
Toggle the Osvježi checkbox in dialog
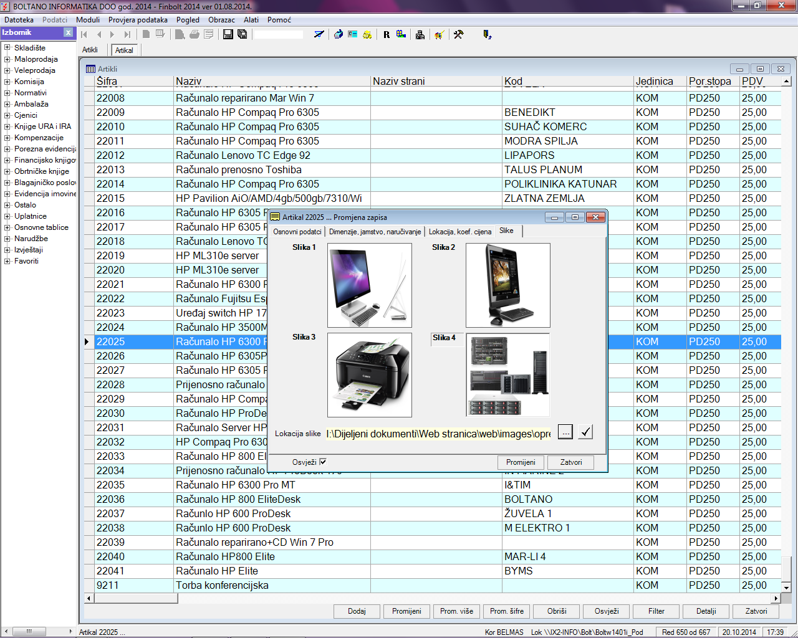pos(323,462)
